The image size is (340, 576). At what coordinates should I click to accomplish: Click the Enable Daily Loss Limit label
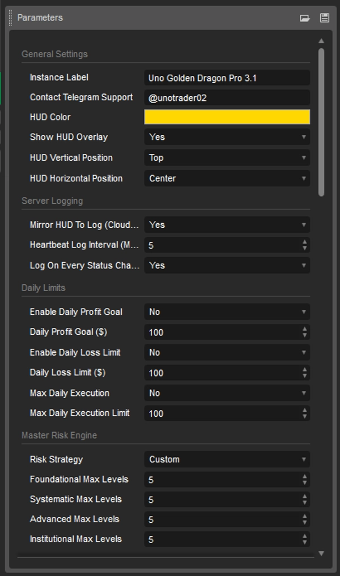click(x=75, y=352)
